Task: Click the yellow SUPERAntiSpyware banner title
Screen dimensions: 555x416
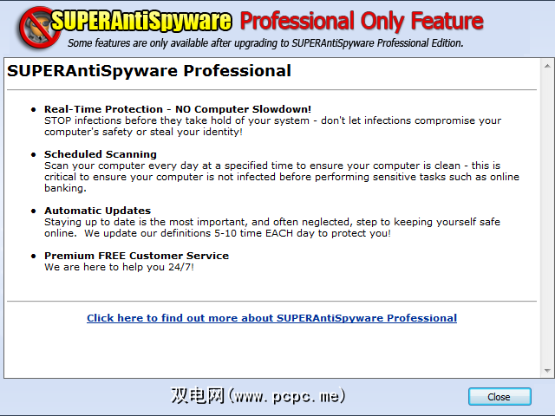Action: click(x=141, y=21)
